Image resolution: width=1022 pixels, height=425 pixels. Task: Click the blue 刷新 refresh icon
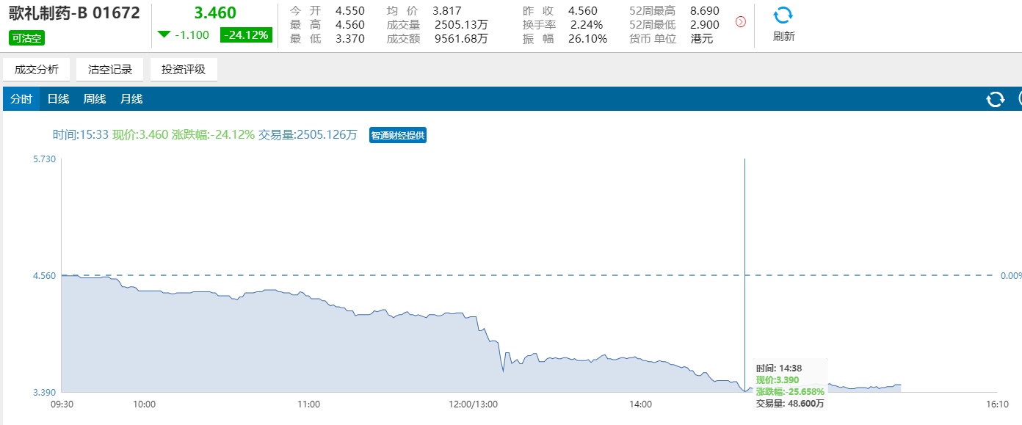[x=783, y=16]
